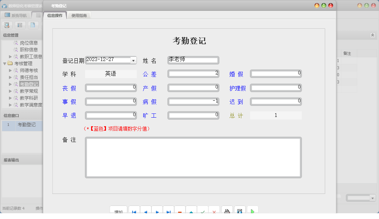379x219 pixels.
Task: Confirm entry with green checkmark icon
Action: point(203,210)
